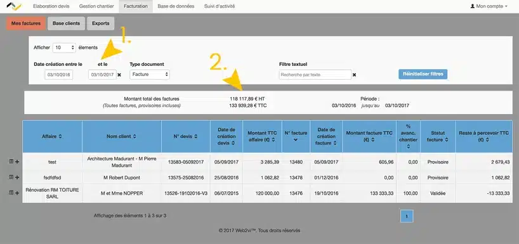The width and height of the screenshot is (519, 244).
Task: Open the details grid icon for the fsdfdfsd row
Action: tap(11, 177)
